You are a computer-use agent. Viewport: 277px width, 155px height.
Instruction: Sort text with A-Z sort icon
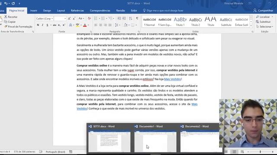(x=131, y=19)
